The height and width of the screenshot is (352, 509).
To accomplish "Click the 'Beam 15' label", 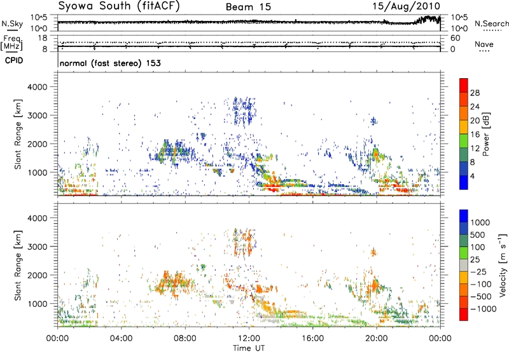I will coord(248,7).
